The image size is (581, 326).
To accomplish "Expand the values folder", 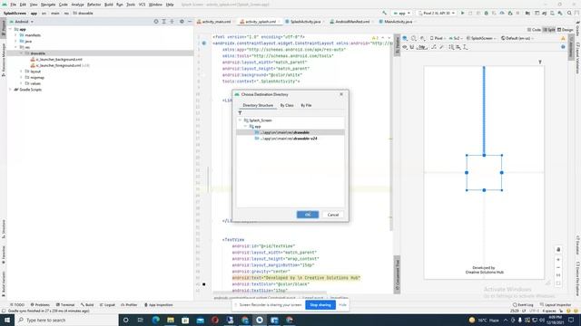I will click(x=22, y=83).
